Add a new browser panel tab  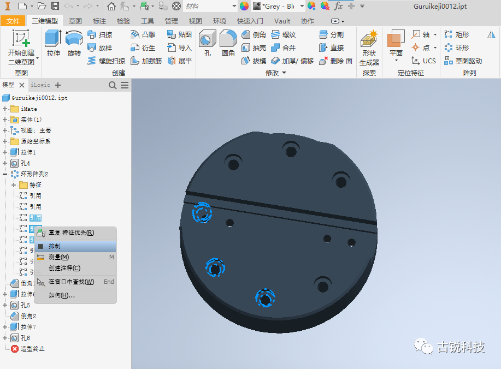tap(58, 85)
